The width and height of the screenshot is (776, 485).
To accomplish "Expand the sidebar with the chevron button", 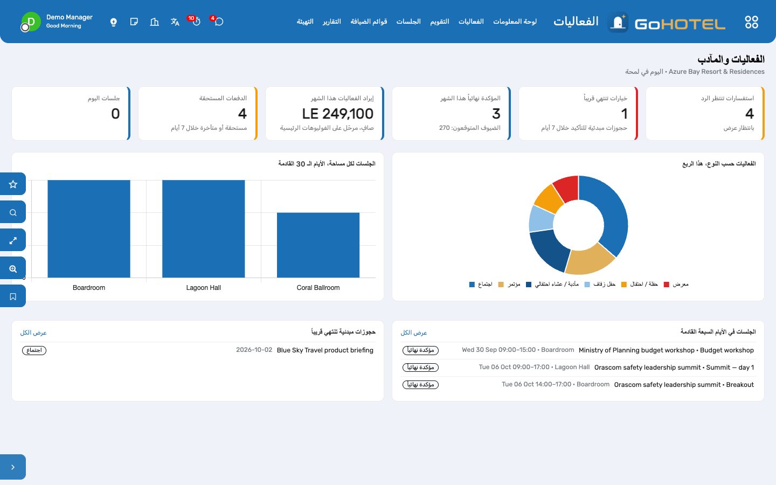I will pos(13,467).
